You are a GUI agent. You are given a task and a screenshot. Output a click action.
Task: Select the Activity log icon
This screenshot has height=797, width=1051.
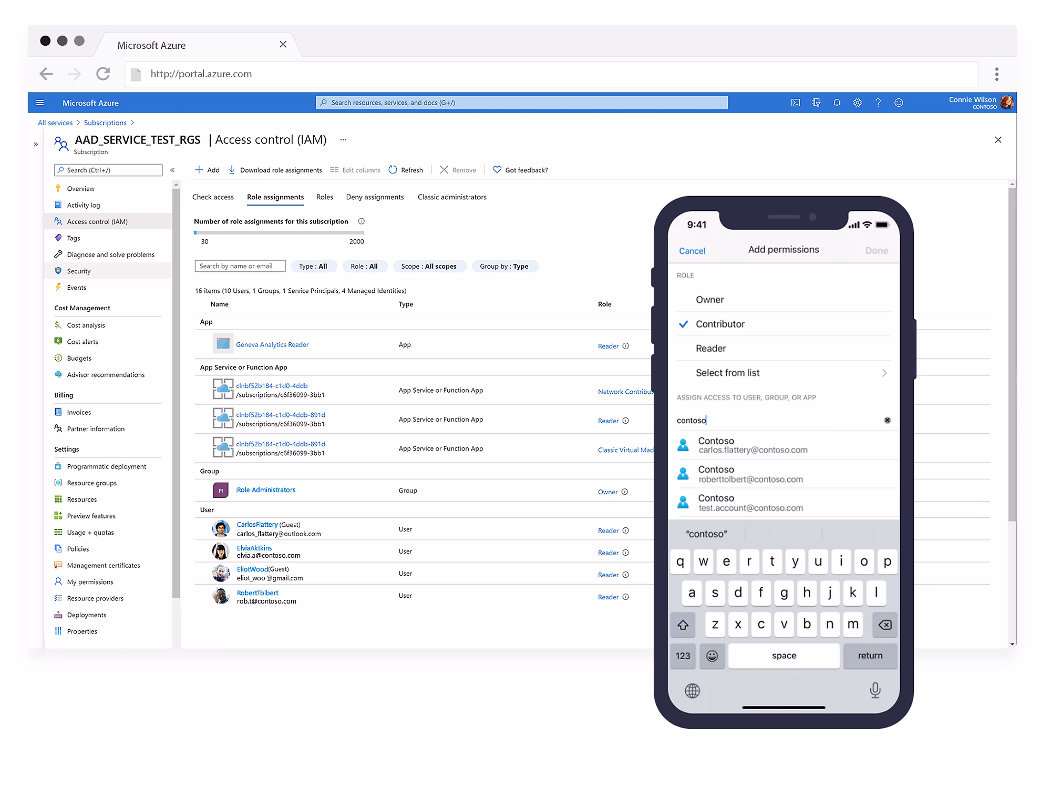(x=59, y=205)
